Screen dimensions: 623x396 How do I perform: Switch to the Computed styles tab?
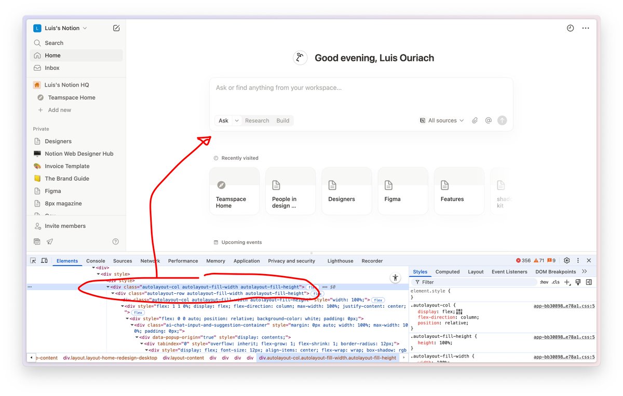click(448, 271)
